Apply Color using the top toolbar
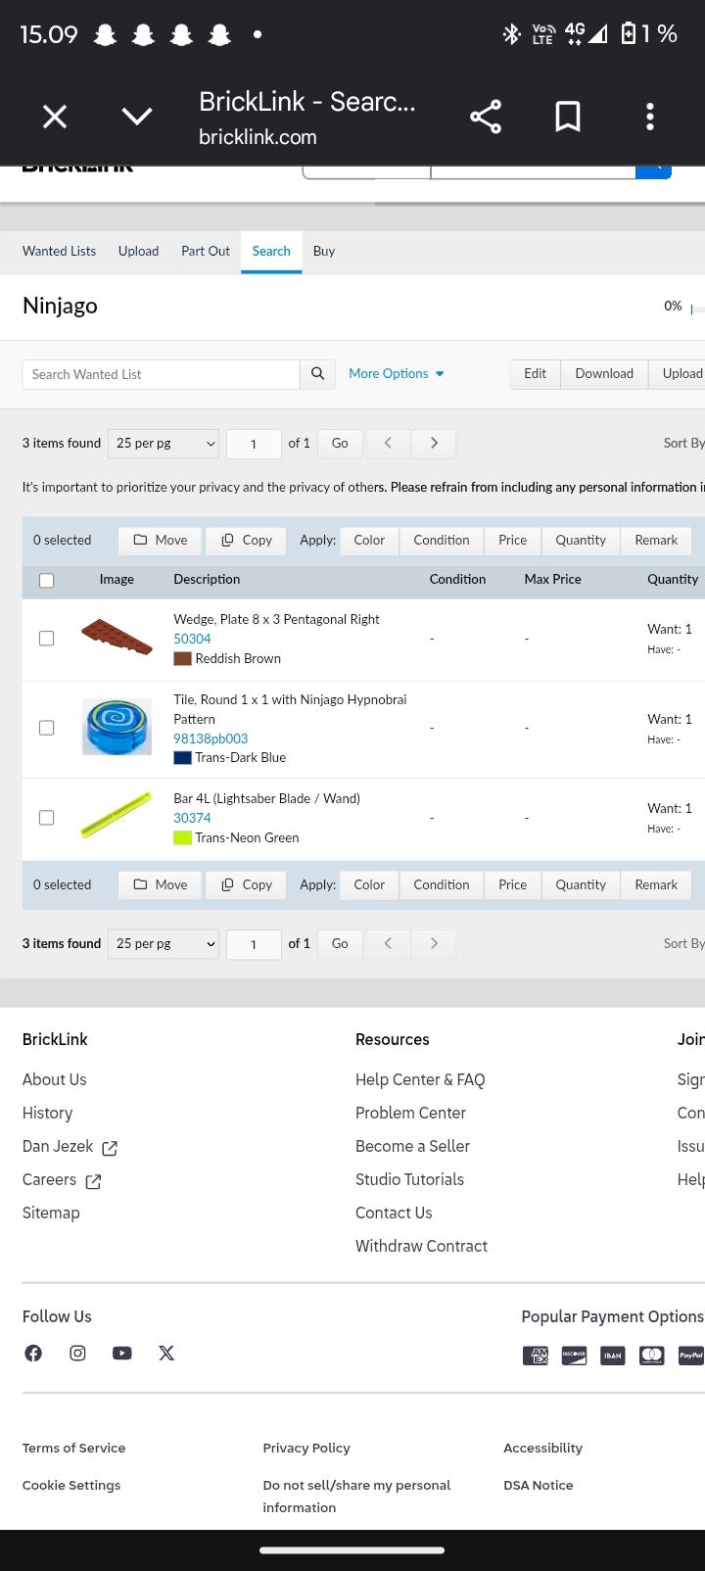705x1571 pixels. [x=369, y=541]
